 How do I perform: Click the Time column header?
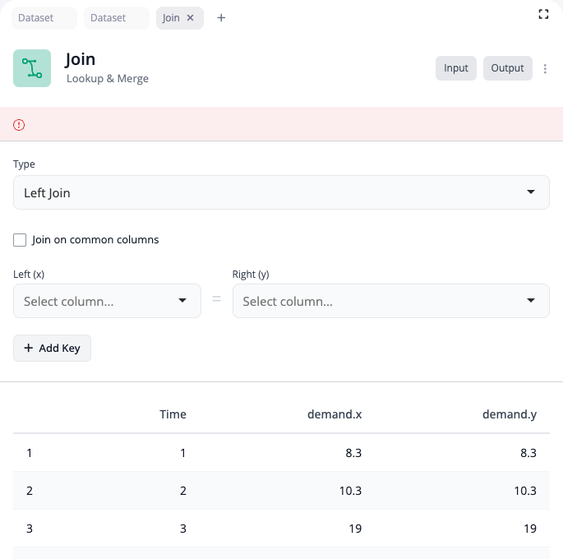pos(173,414)
